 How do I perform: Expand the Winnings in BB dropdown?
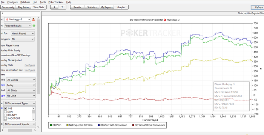[x=23, y=39]
